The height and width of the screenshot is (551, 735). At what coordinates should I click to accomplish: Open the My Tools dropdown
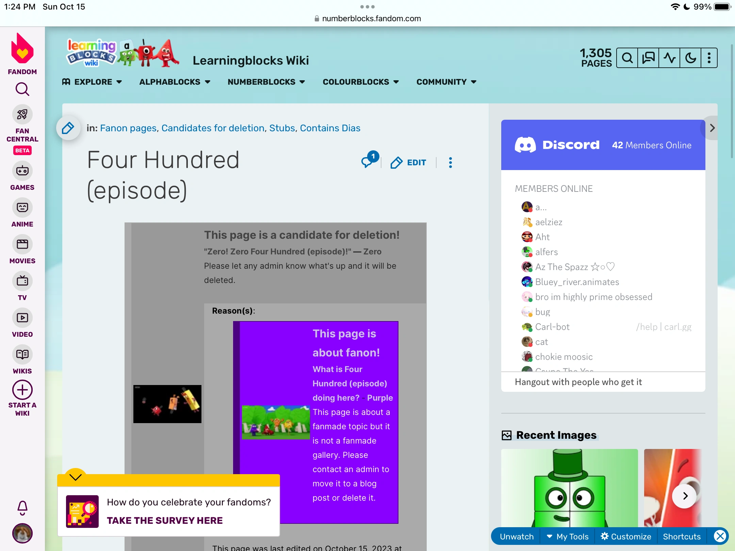(x=568, y=536)
